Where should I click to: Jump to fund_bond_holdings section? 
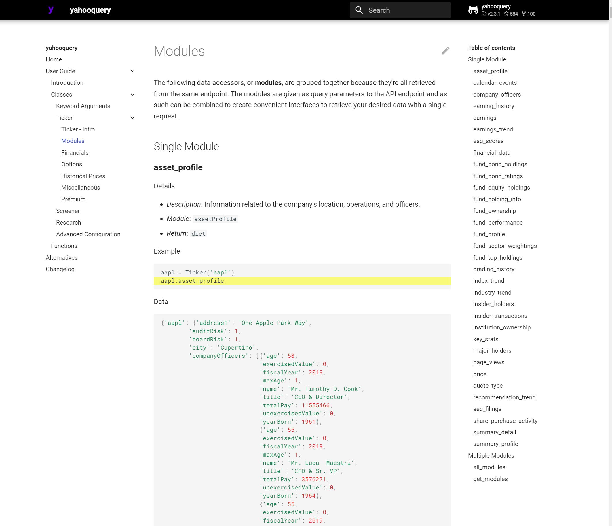click(500, 164)
